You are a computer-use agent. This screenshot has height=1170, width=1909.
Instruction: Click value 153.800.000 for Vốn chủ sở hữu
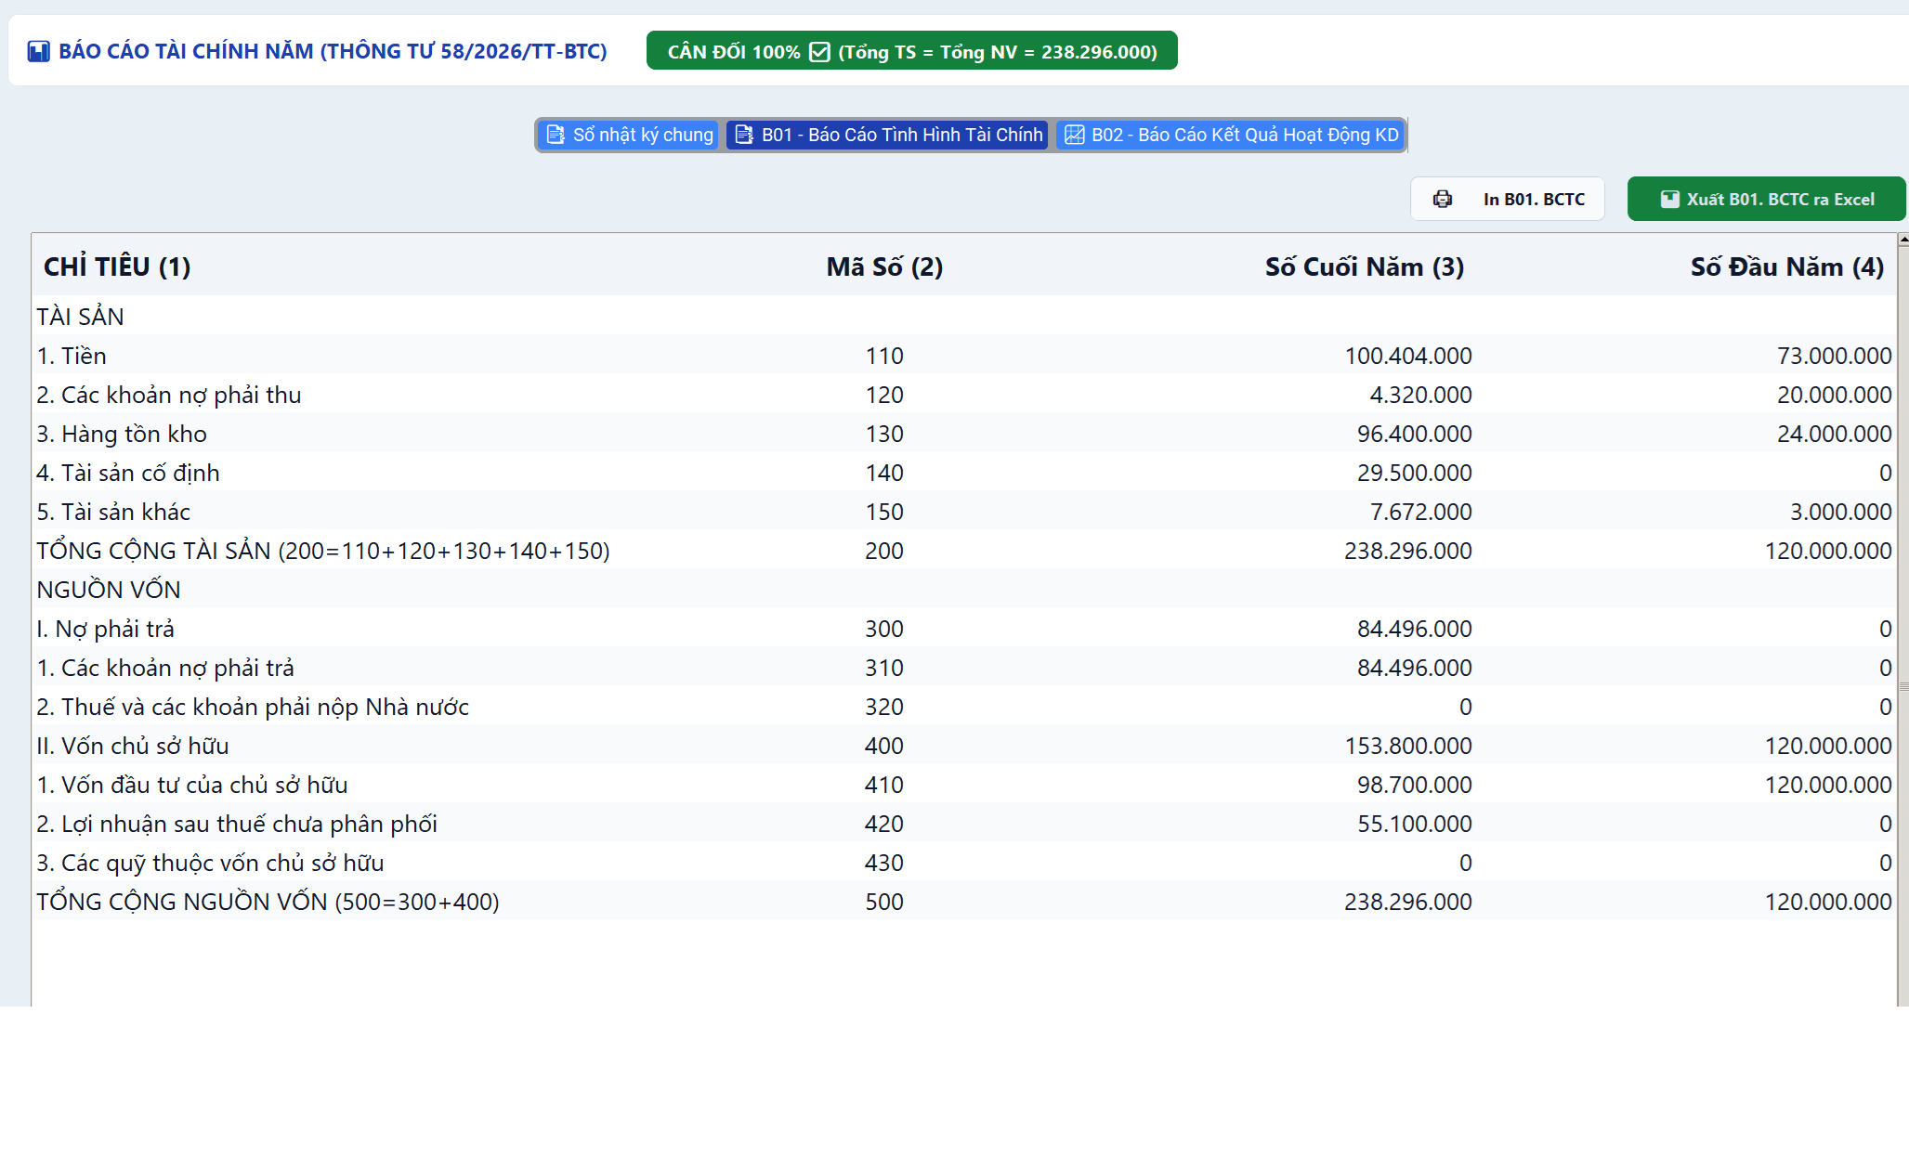click(x=1408, y=746)
